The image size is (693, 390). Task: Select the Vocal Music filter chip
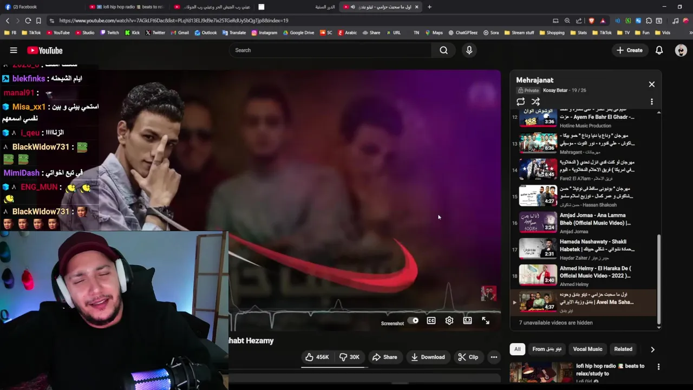tap(587, 349)
